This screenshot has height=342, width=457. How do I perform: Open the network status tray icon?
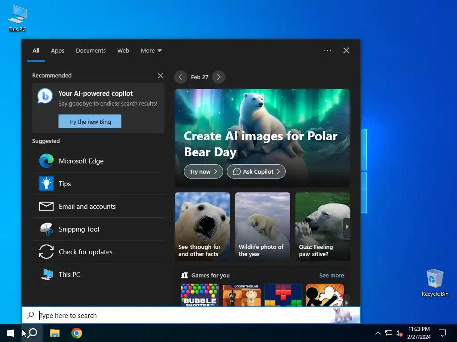pos(389,333)
